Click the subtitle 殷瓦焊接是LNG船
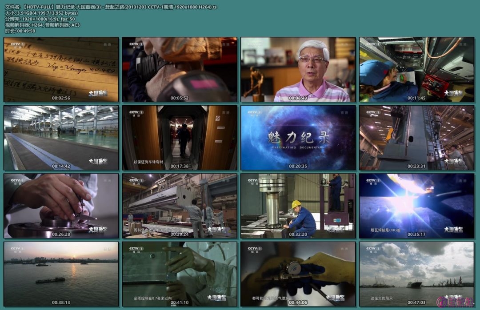 pyautogui.click(x=385, y=230)
